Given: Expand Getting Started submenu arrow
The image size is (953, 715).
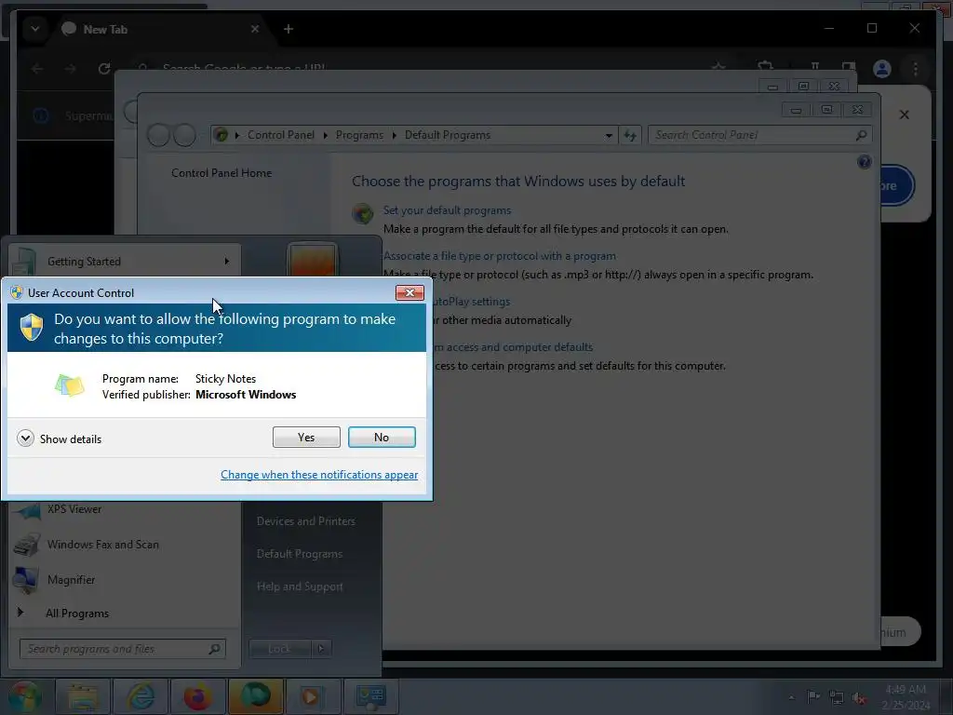Looking at the screenshot, I should (x=227, y=262).
